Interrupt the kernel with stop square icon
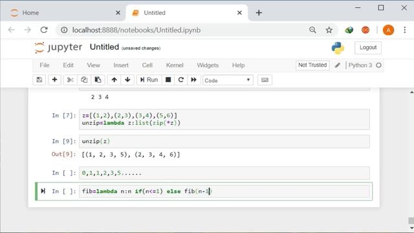This screenshot has height=233, width=414. pos(168,80)
